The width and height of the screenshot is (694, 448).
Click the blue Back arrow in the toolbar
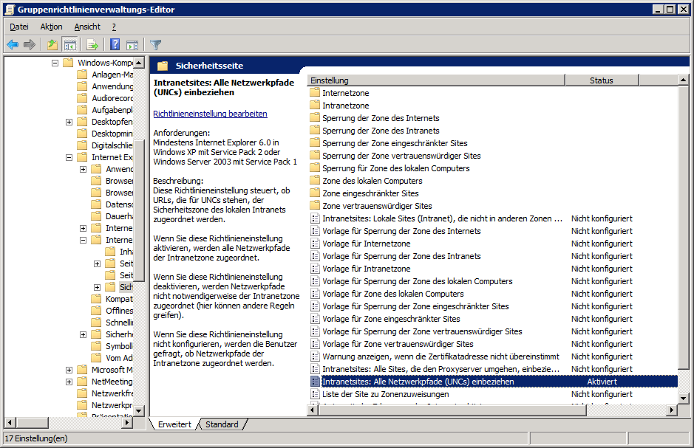point(13,45)
